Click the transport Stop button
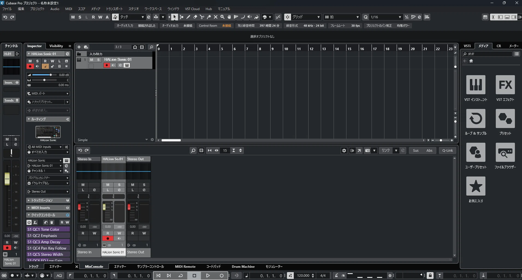 click(194, 276)
